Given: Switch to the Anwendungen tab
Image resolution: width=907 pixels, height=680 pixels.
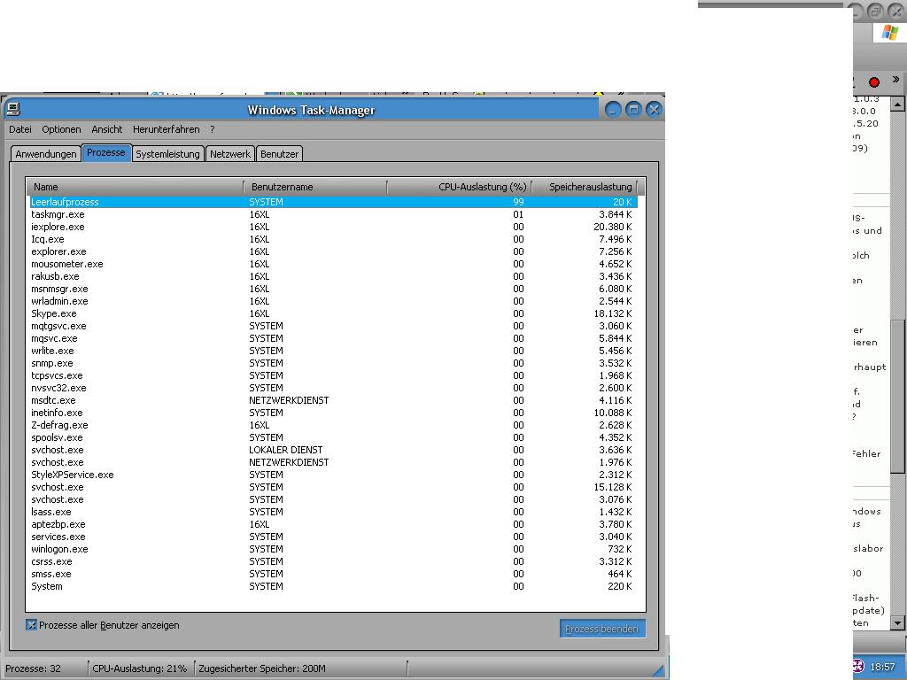Looking at the screenshot, I should (46, 154).
